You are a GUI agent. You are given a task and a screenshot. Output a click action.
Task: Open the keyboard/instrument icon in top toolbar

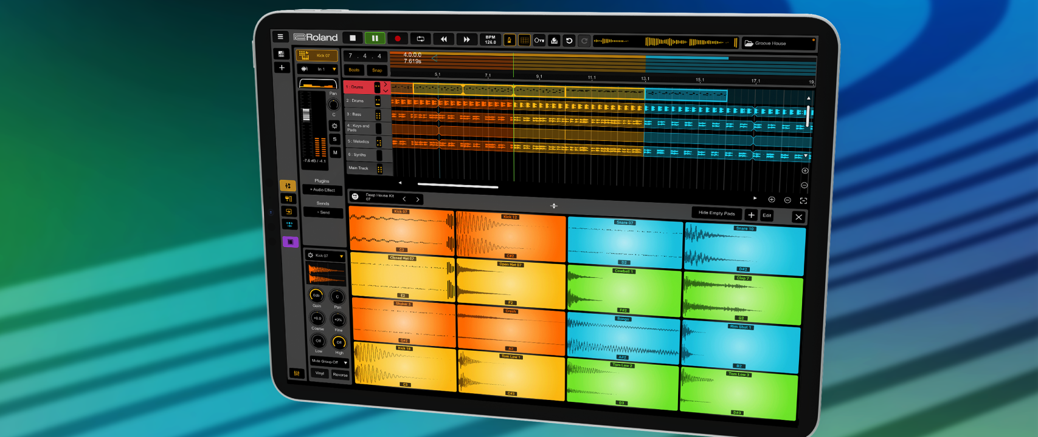click(554, 41)
